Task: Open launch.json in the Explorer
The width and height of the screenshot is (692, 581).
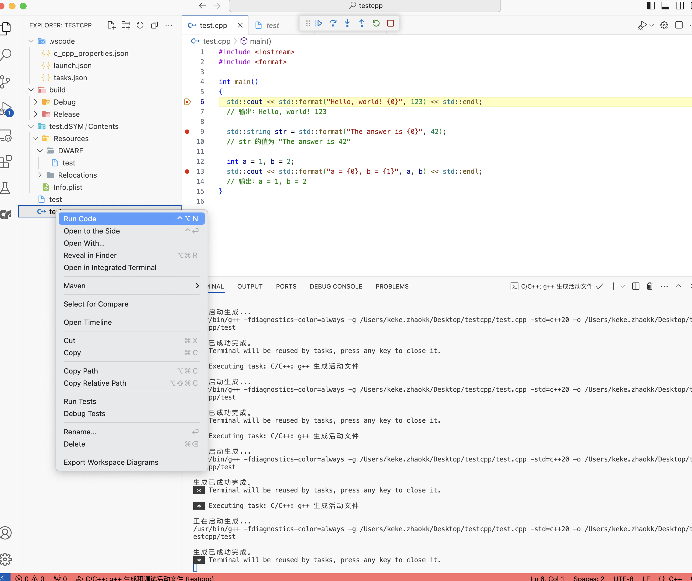Action: pos(73,66)
